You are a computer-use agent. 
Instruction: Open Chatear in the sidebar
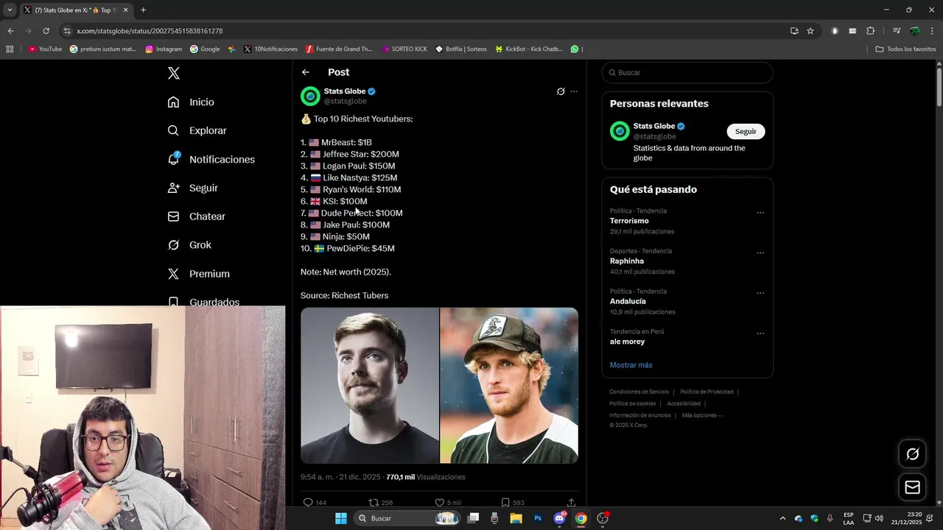pyautogui.click(x=196, y=216)
